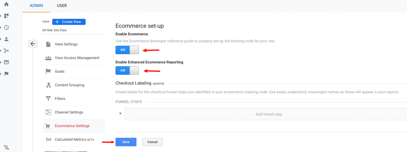Open View Access Management menu item

pyautogui.click(x=74, y=58)
